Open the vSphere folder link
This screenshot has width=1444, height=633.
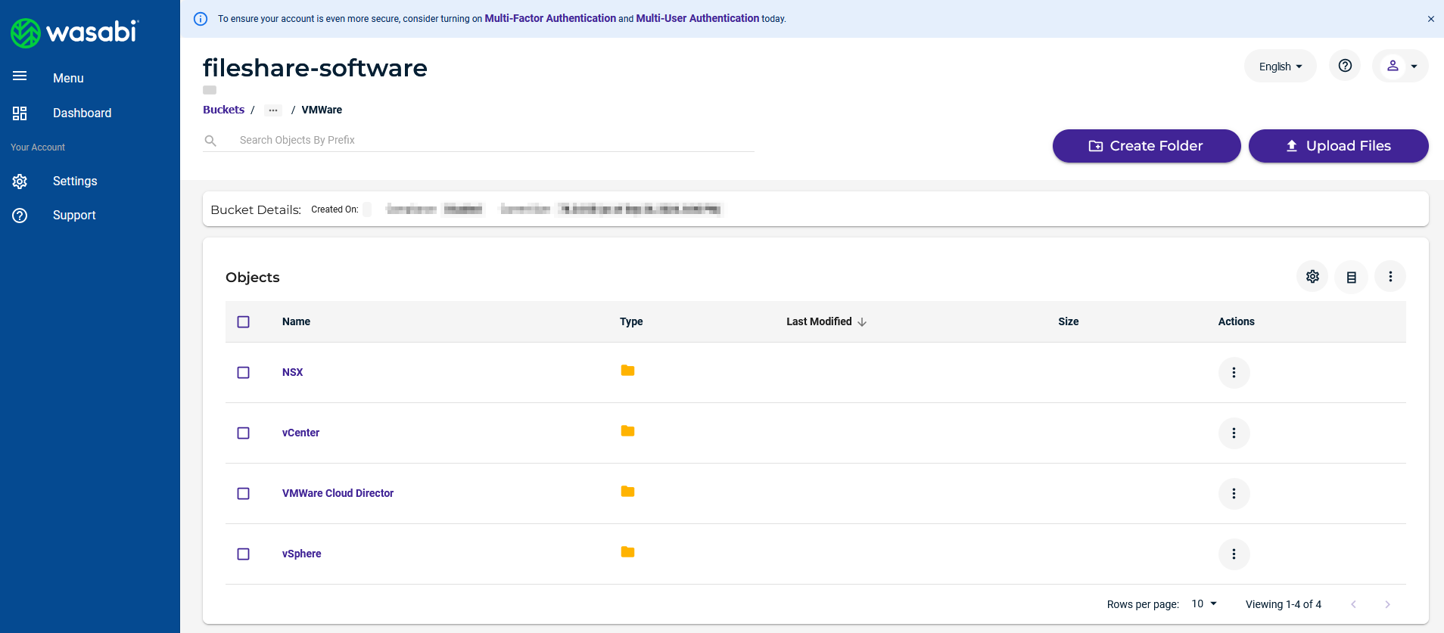point(301,554)
